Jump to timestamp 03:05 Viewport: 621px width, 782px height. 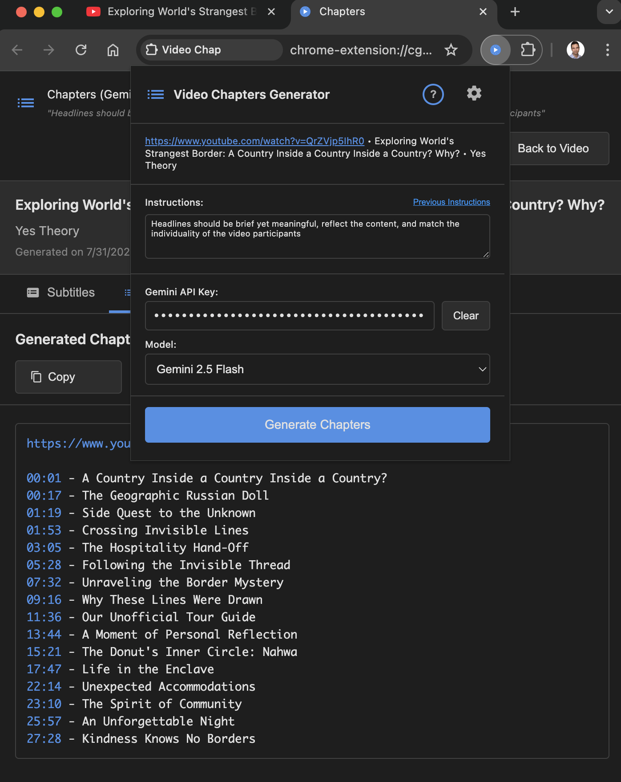click(44, 548)
